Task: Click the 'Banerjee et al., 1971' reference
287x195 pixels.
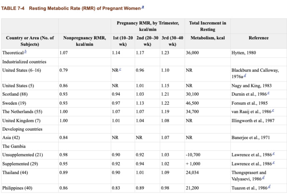Action: (251, 138)
